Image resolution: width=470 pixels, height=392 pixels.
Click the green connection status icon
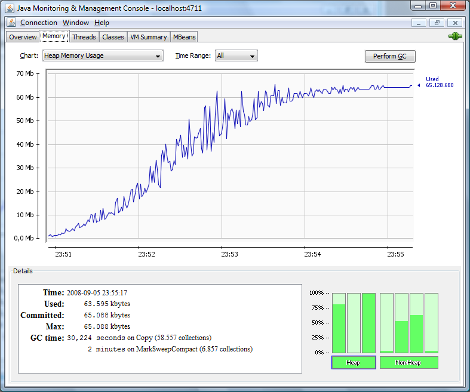[x=455, y=36]
